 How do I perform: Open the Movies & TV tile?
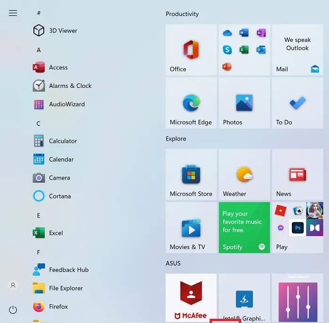pyautogui.click(x=191, y=228)
